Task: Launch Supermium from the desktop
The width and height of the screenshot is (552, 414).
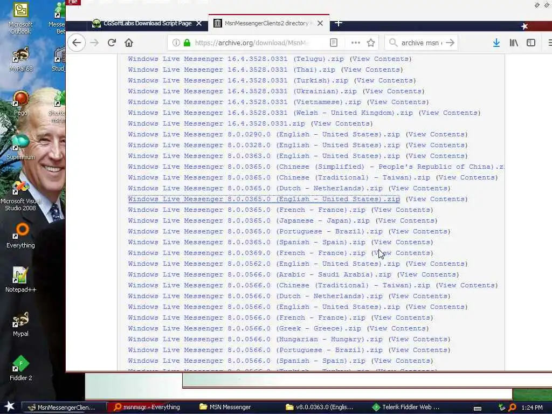Action: pyautogui.click(x=20, y=147)
